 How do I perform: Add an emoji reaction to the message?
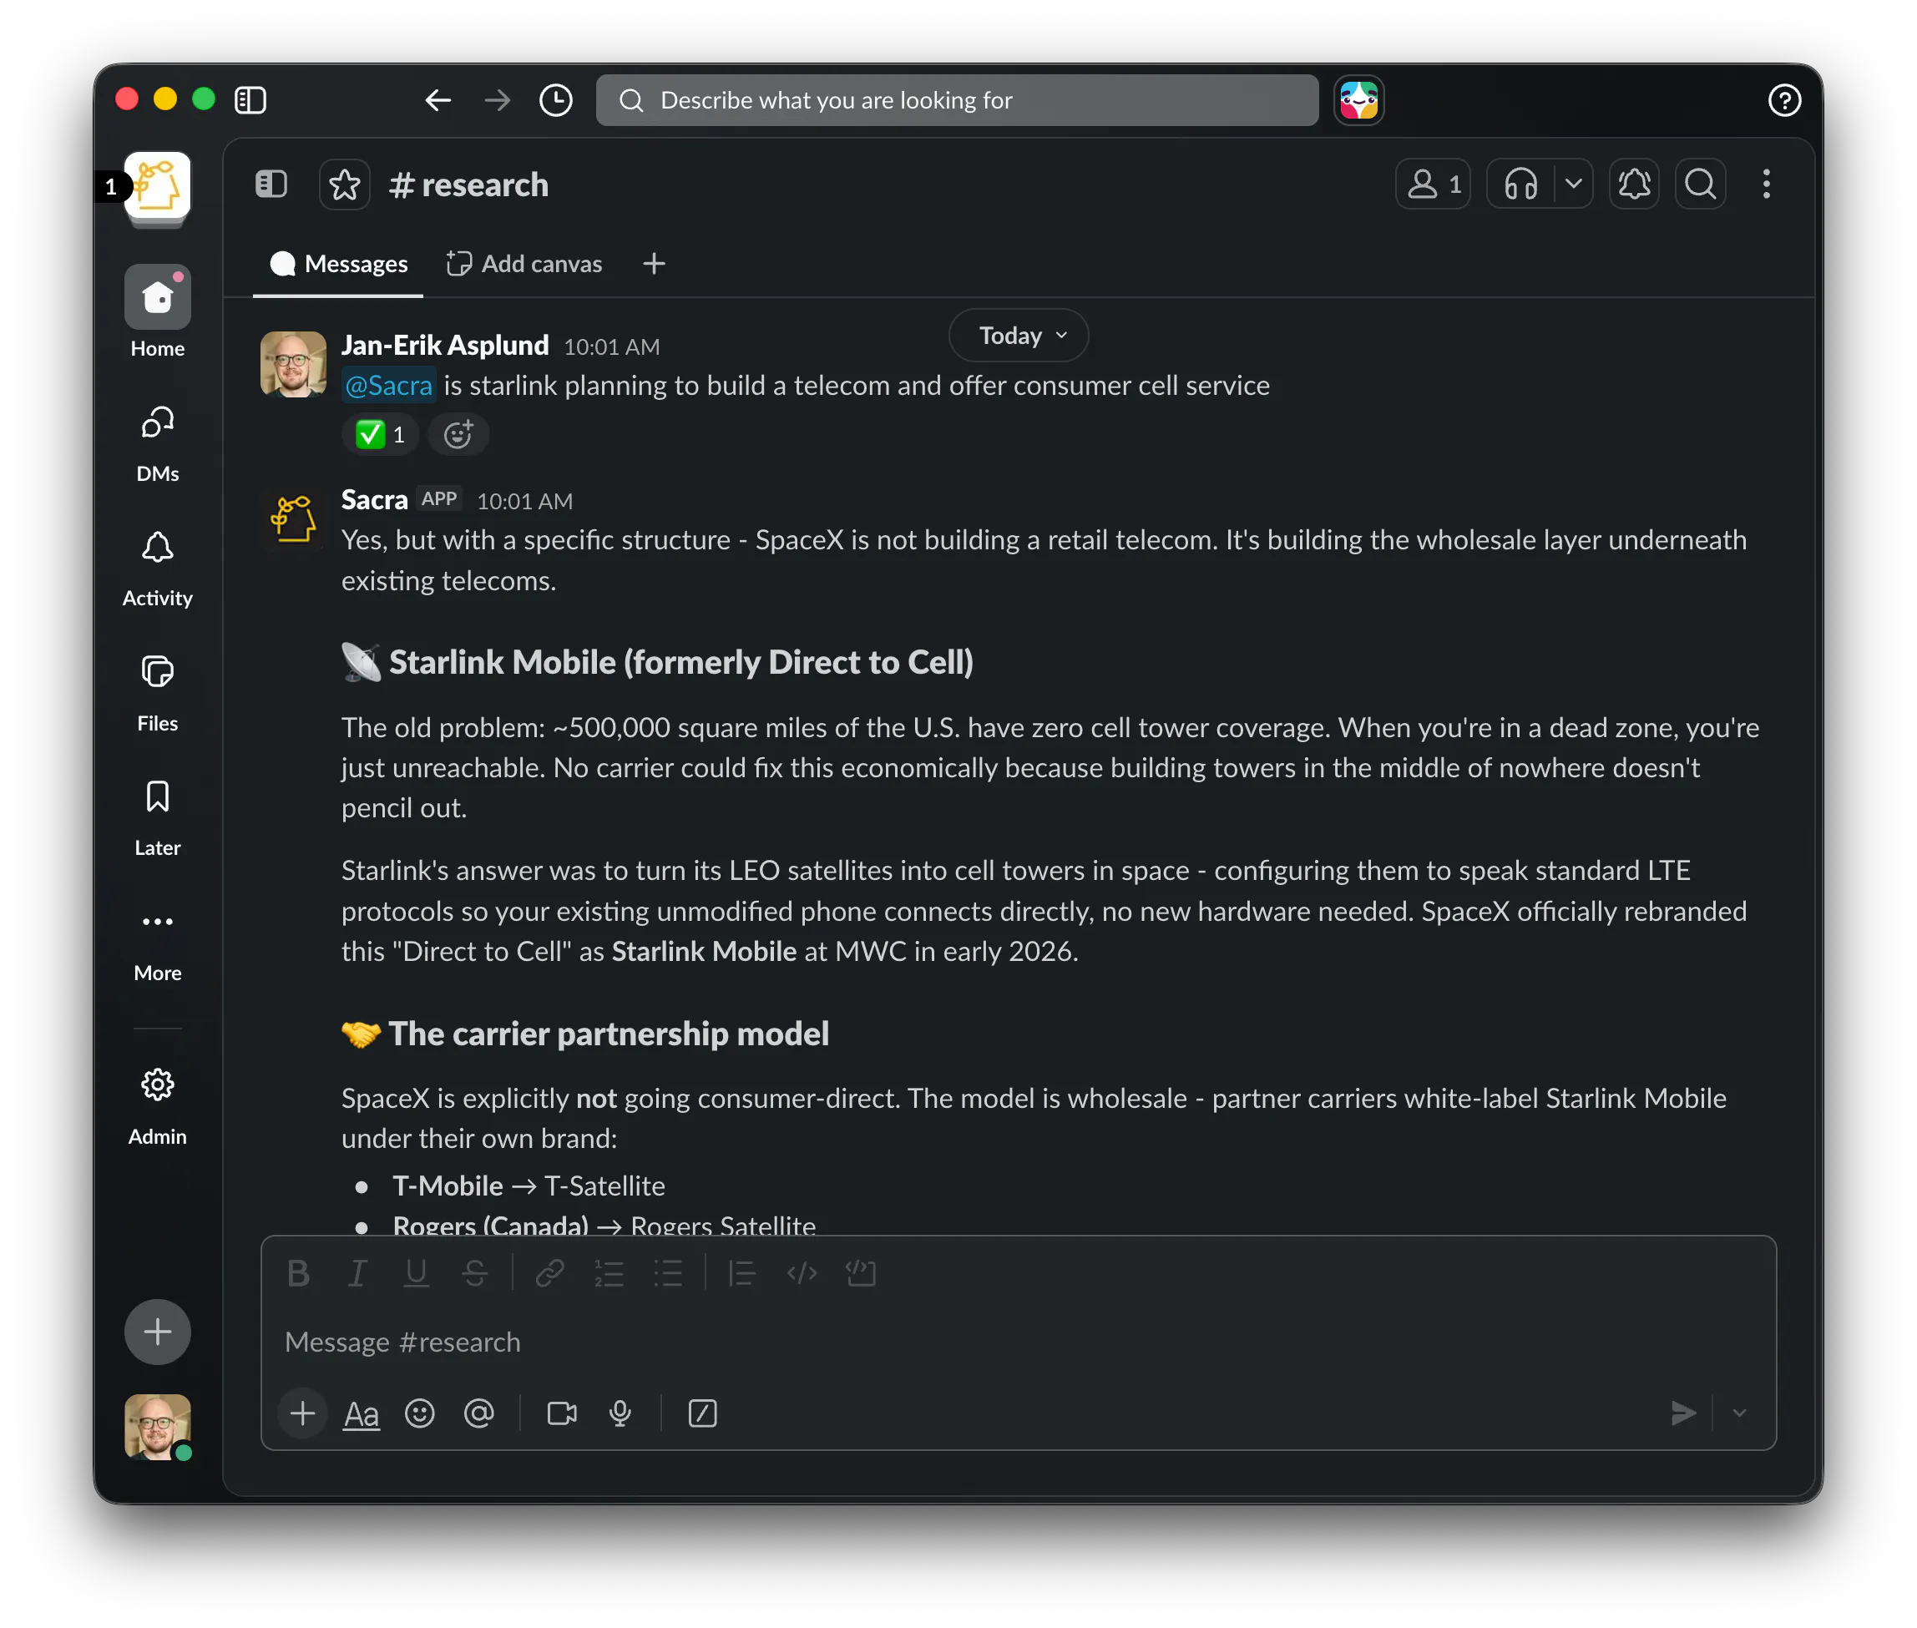point(458,434)
